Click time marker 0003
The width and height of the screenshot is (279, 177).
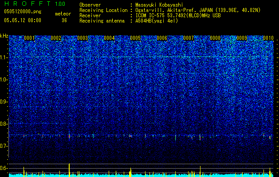[x=83, y=38]
